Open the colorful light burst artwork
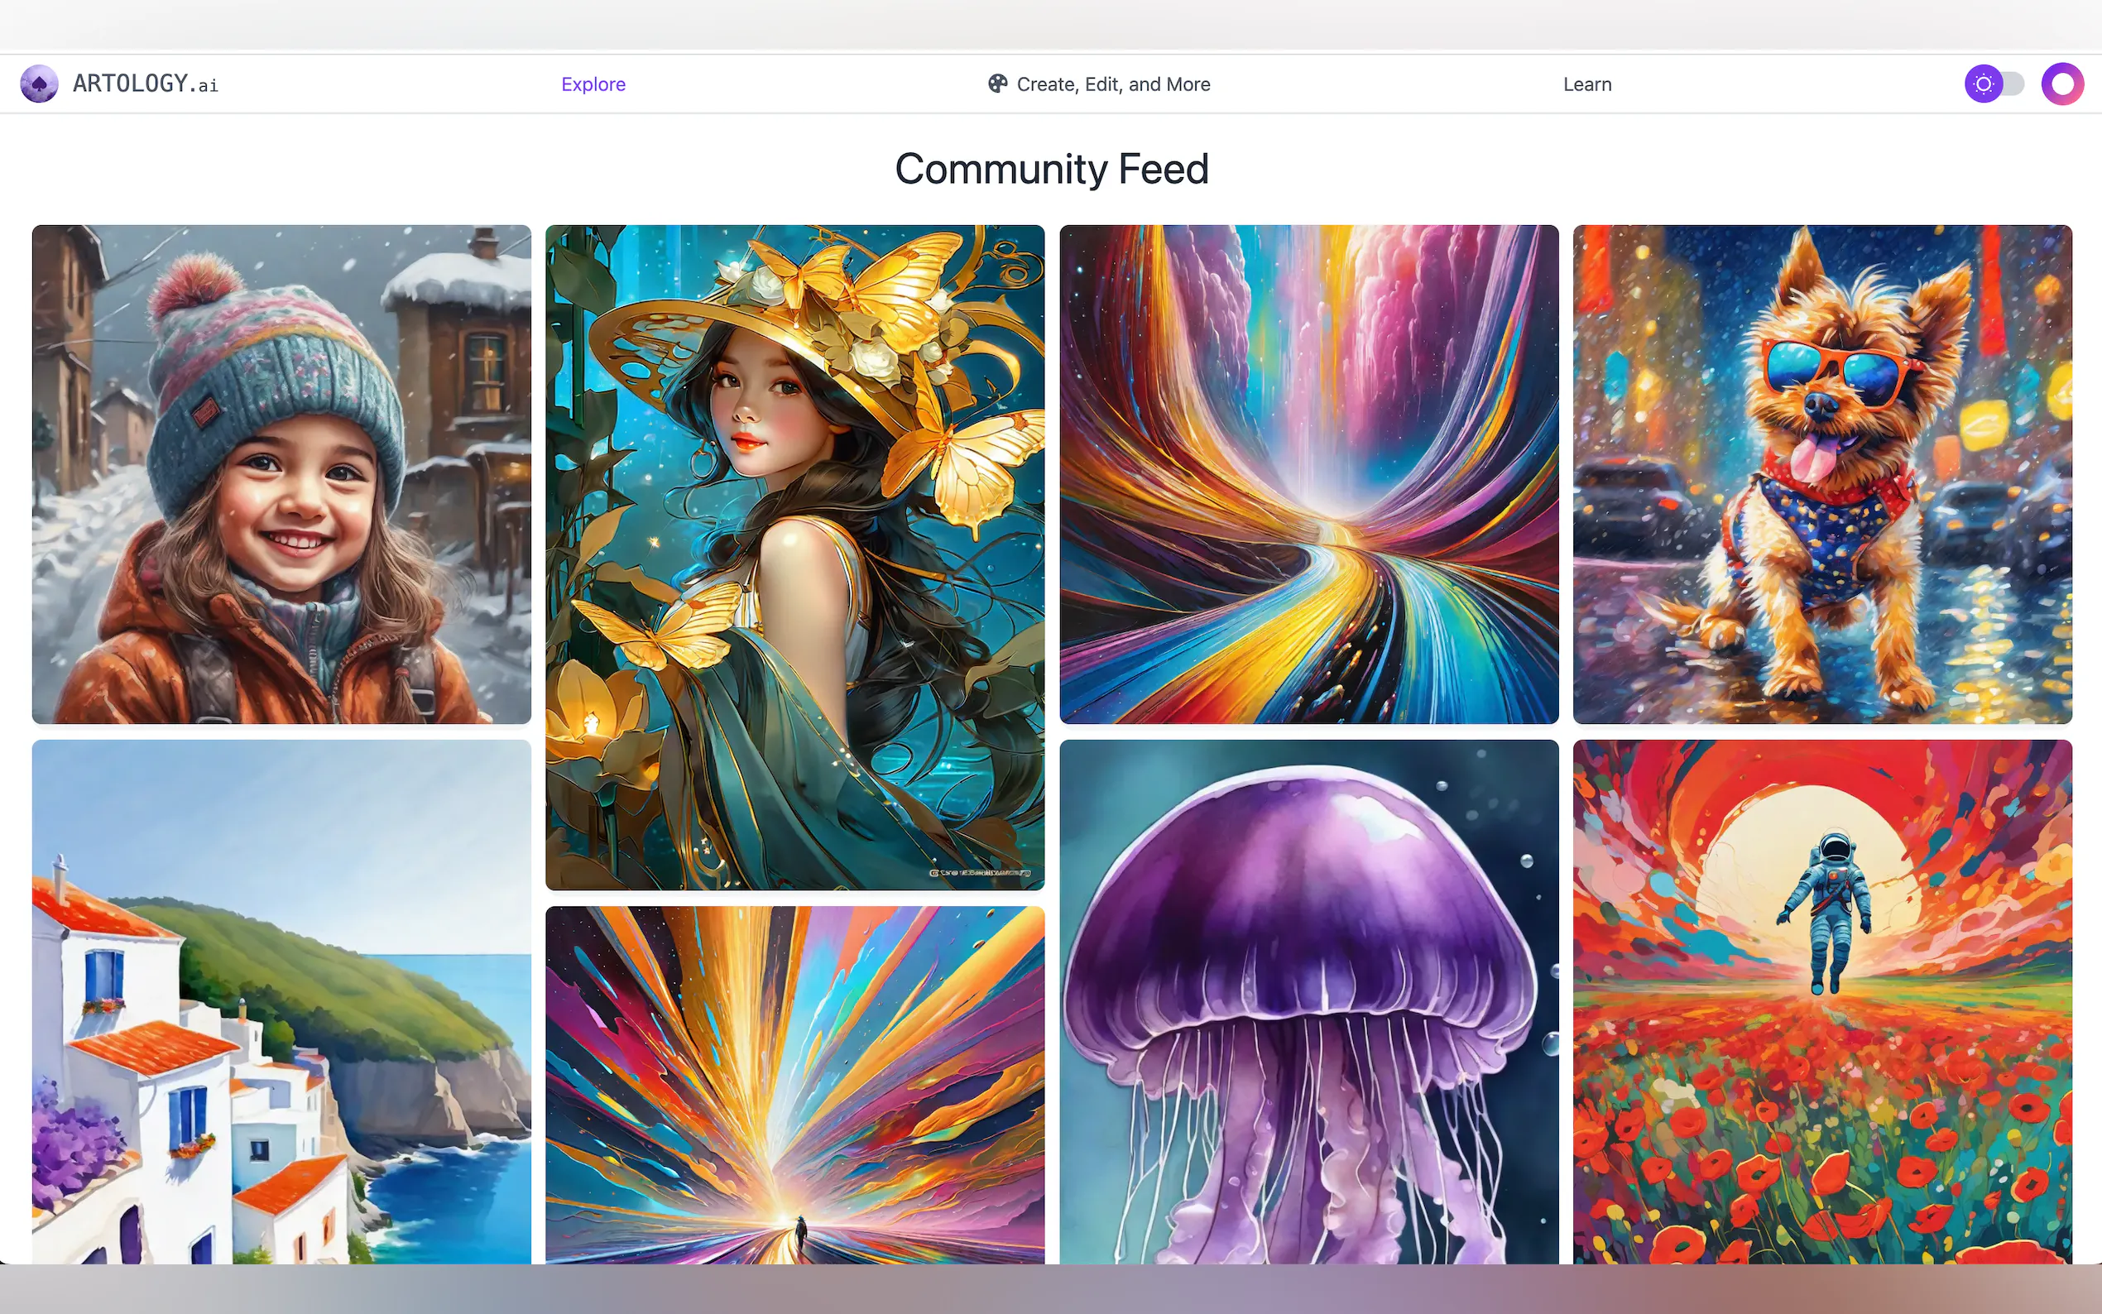 click(794, 1085)
